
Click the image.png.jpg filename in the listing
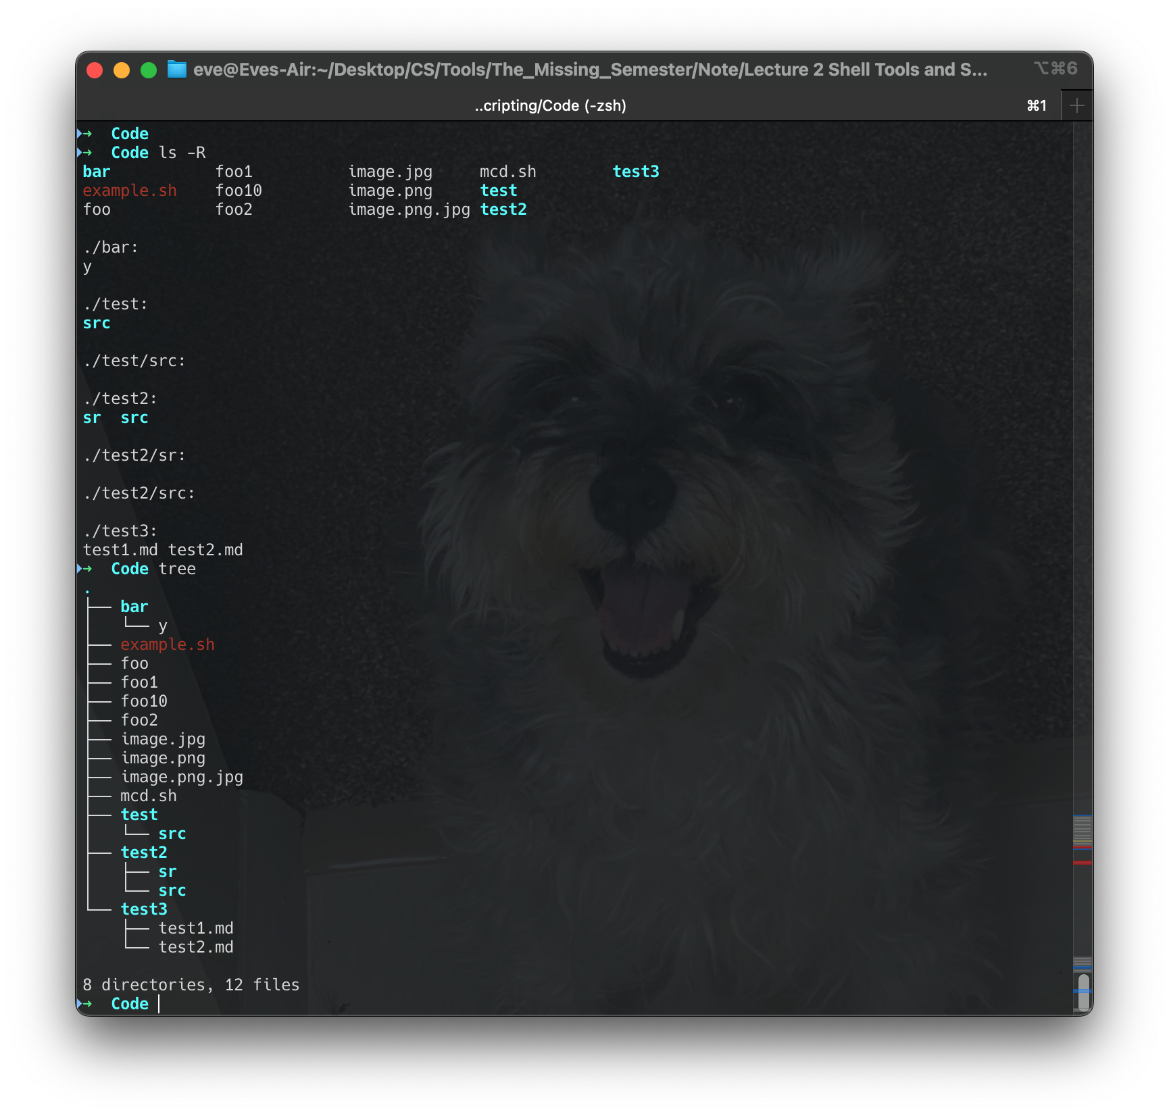coord(409,209)
